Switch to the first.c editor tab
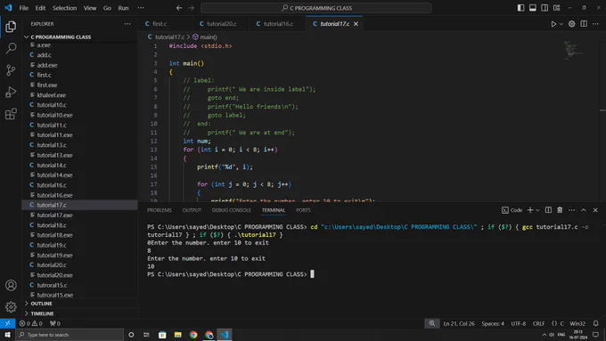This screenshot has width=606, height=341. (x=159, y=24)
